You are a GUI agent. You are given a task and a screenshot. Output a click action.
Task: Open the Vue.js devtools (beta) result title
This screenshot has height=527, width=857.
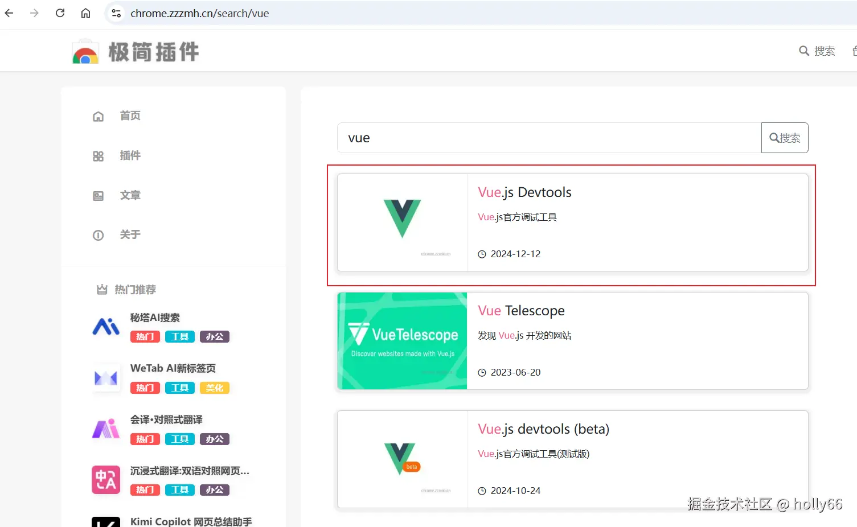point(543,429)
